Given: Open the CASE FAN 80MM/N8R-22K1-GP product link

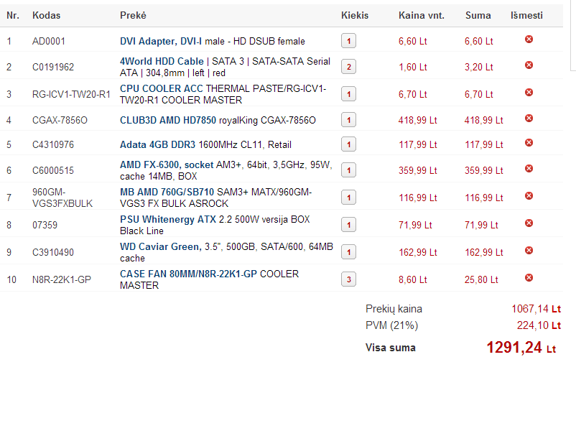Looking at the screenshot, I should coord(188,274).
